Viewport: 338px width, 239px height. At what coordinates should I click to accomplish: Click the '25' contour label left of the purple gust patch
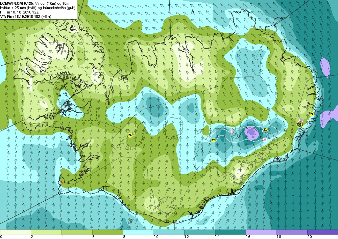pos(231,131)
